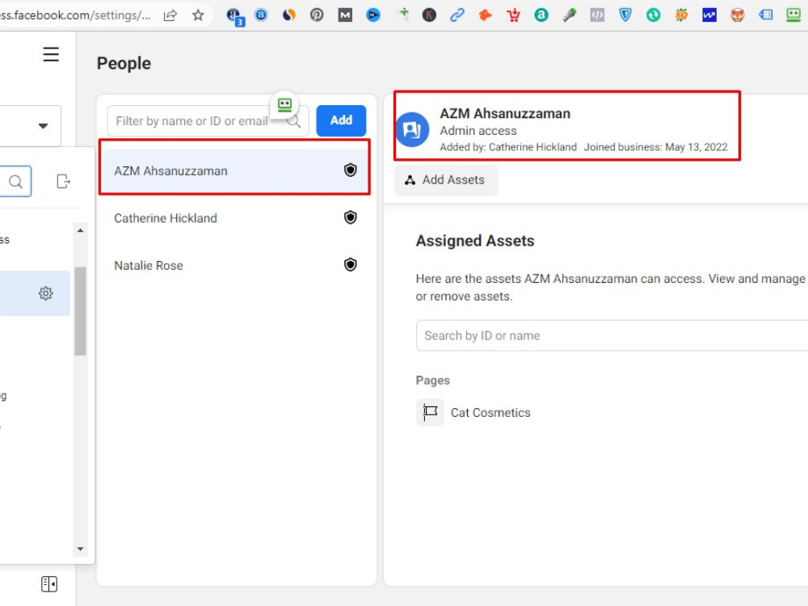Click the Pages section heading
Viewport: 808px width, 606px height.
[432, 381]
